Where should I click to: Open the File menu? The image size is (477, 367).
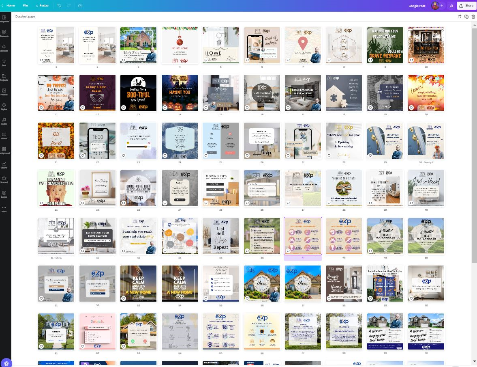point(25,6)
